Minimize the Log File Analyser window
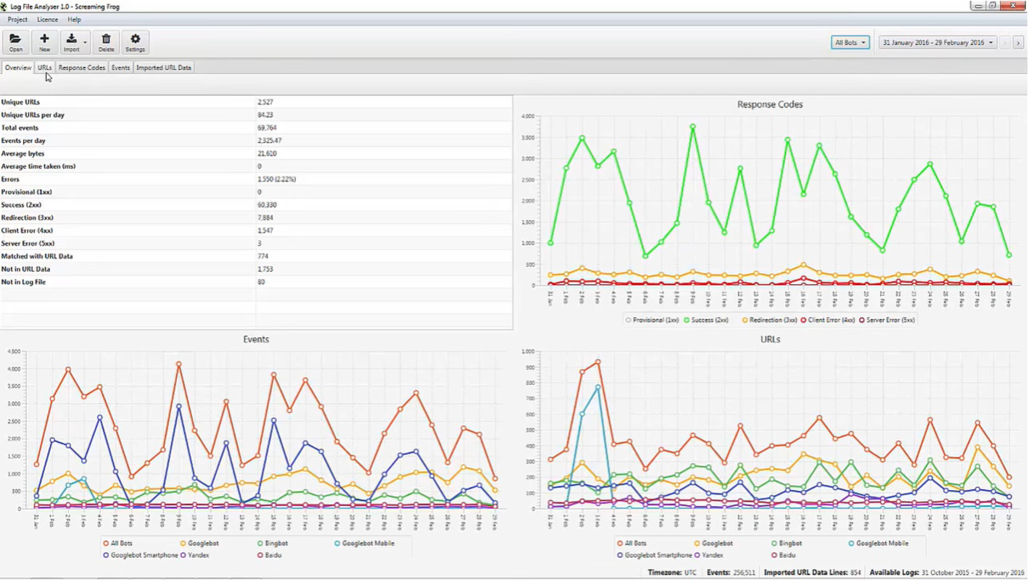1029x580 pixels. [x=979, y=6]
